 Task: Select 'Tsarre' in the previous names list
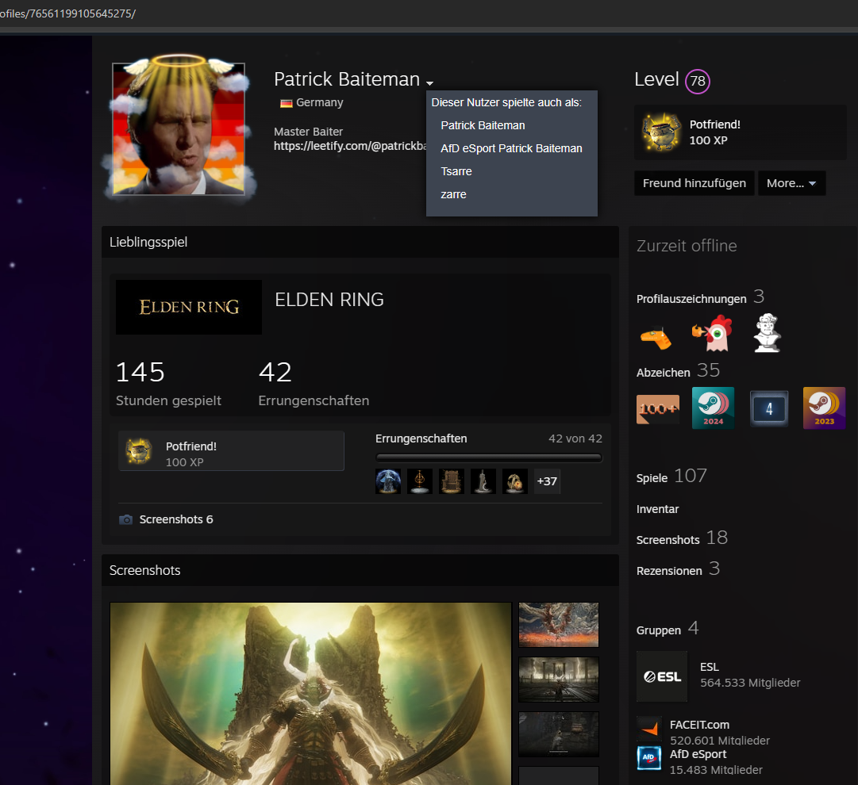point(456,171)
